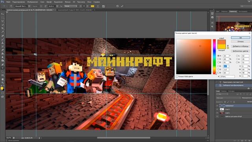
Task: Switch to the Каналы tab
Action: (x=224, y=91)
